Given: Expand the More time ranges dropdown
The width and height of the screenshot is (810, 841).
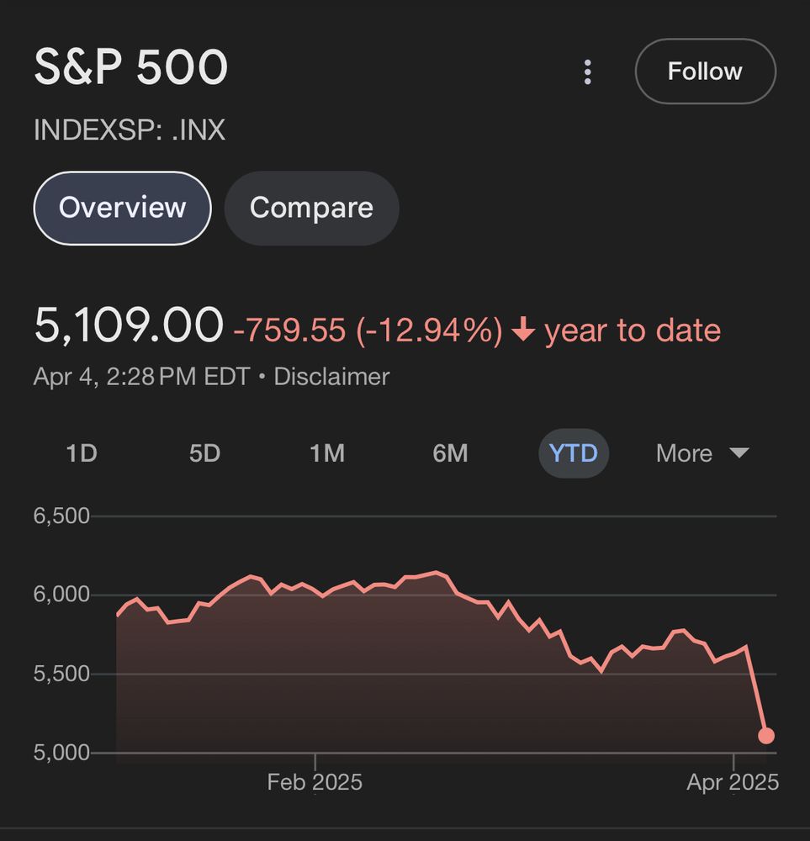Looking at the screenshot, I should coord(701,453).
